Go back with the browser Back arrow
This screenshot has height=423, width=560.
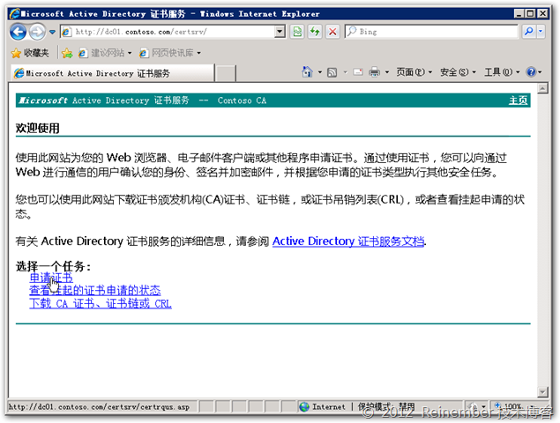pos(18,32)
